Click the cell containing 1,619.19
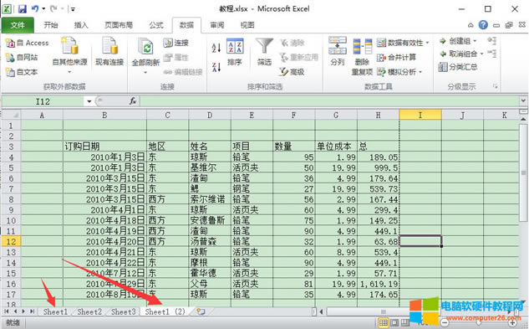The image size is (529, 329). pos(378,284)
